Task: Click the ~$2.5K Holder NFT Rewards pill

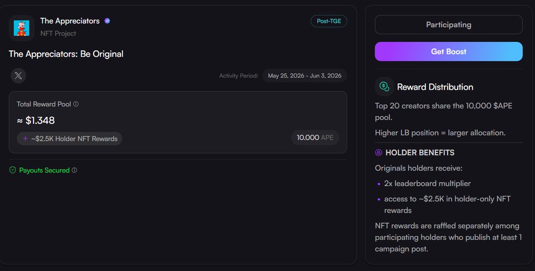Action: 70,138
